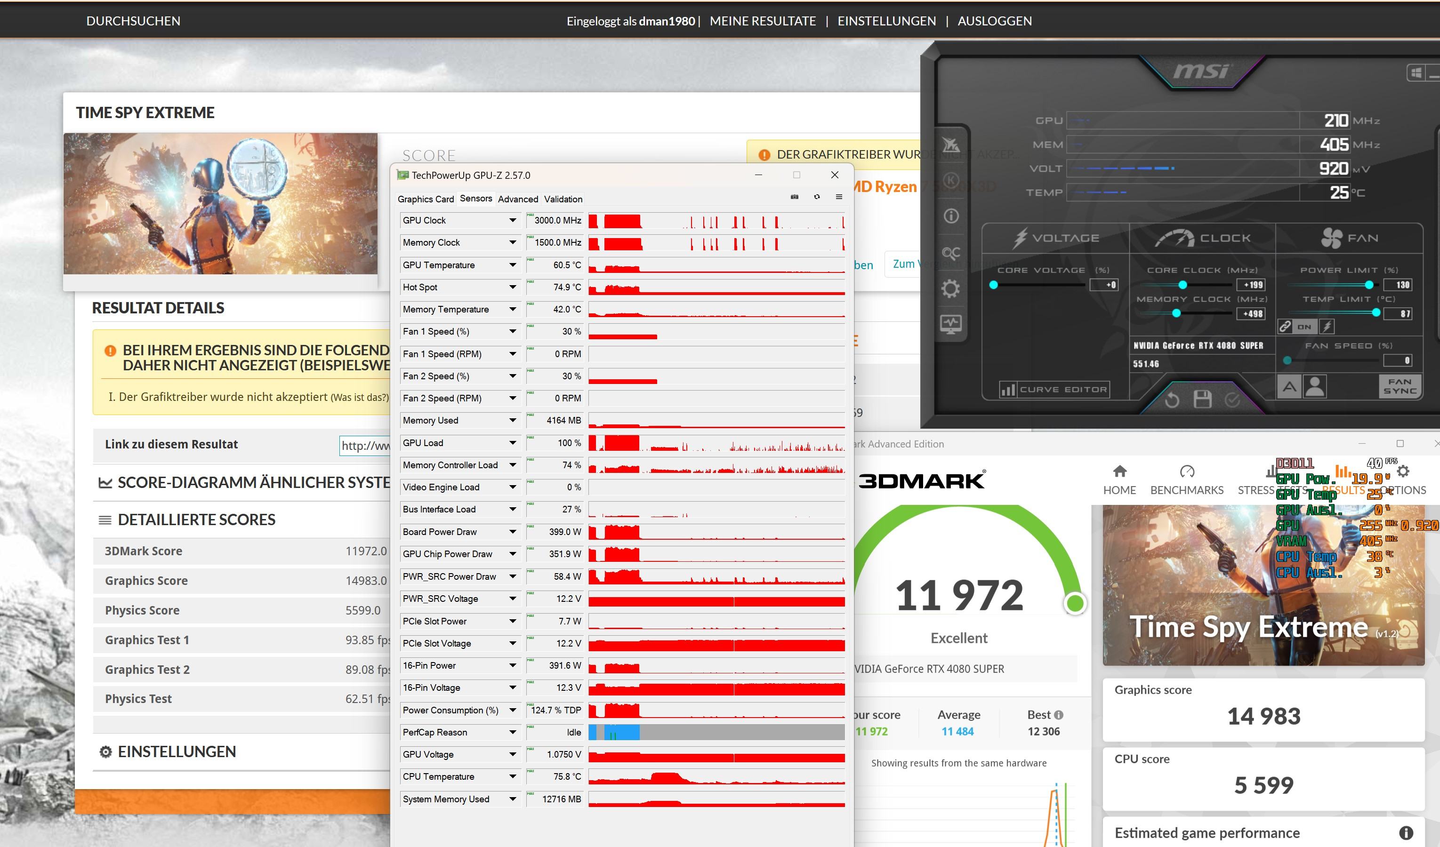
Task: Open Kombustor (K) icon in Afterburner sidebar
Action: (x=951, y=181)
